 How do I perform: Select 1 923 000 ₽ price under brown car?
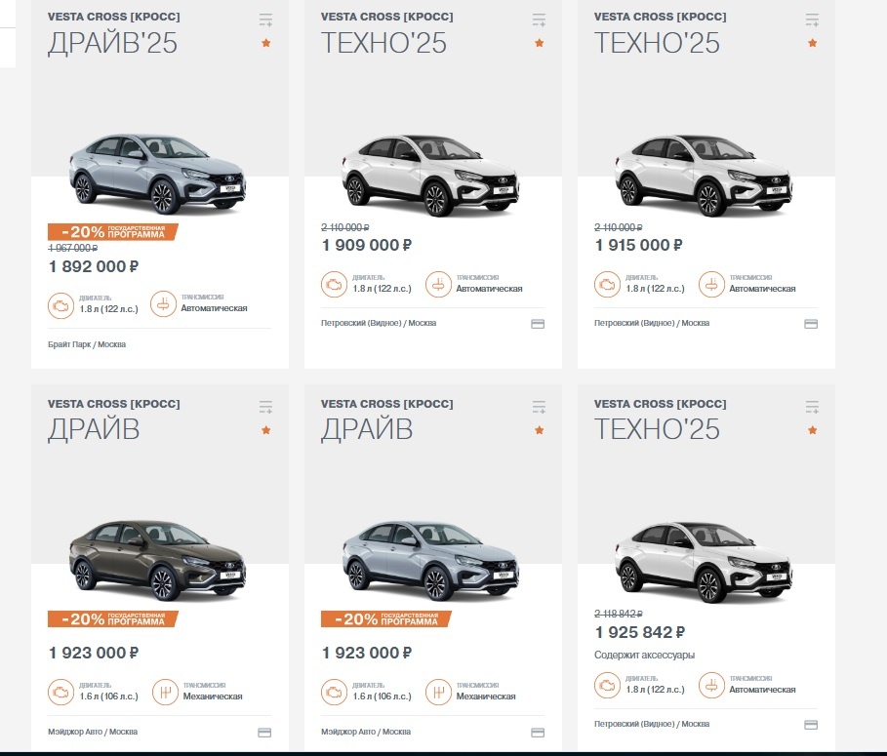(94, 654)
